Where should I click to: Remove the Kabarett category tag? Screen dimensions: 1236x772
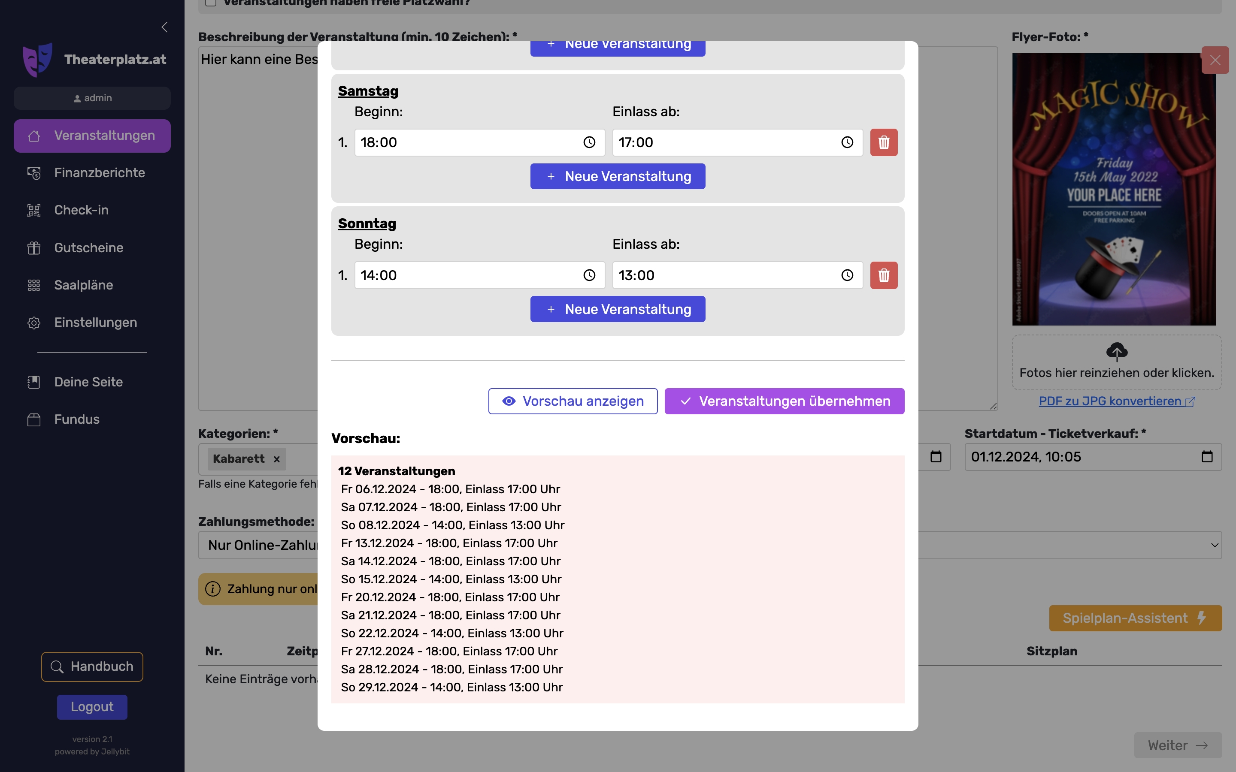(277, 459)
